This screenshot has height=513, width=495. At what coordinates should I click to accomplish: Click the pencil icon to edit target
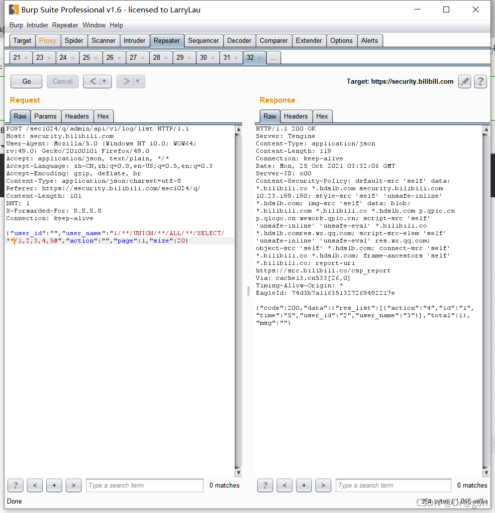[x=464, y=82]
